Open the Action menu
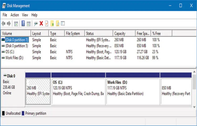The image size is (197, 126). (14, 15)
